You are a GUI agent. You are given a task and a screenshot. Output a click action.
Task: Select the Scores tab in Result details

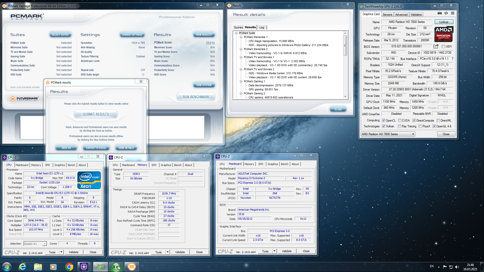238,27
